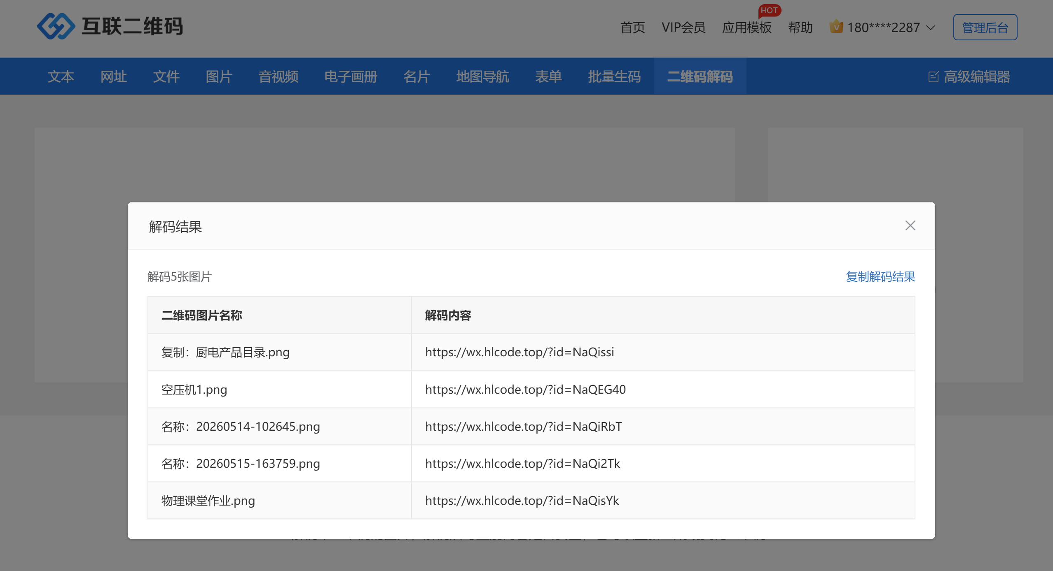Select file name 复制：厨电产品目录.png
This screenshot has width=1053, height=571.
point(225,352)
